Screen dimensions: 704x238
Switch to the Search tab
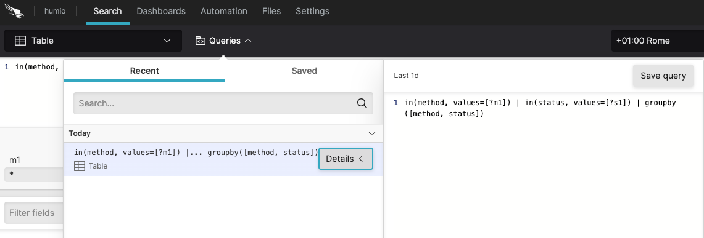[x=107, y=11]
